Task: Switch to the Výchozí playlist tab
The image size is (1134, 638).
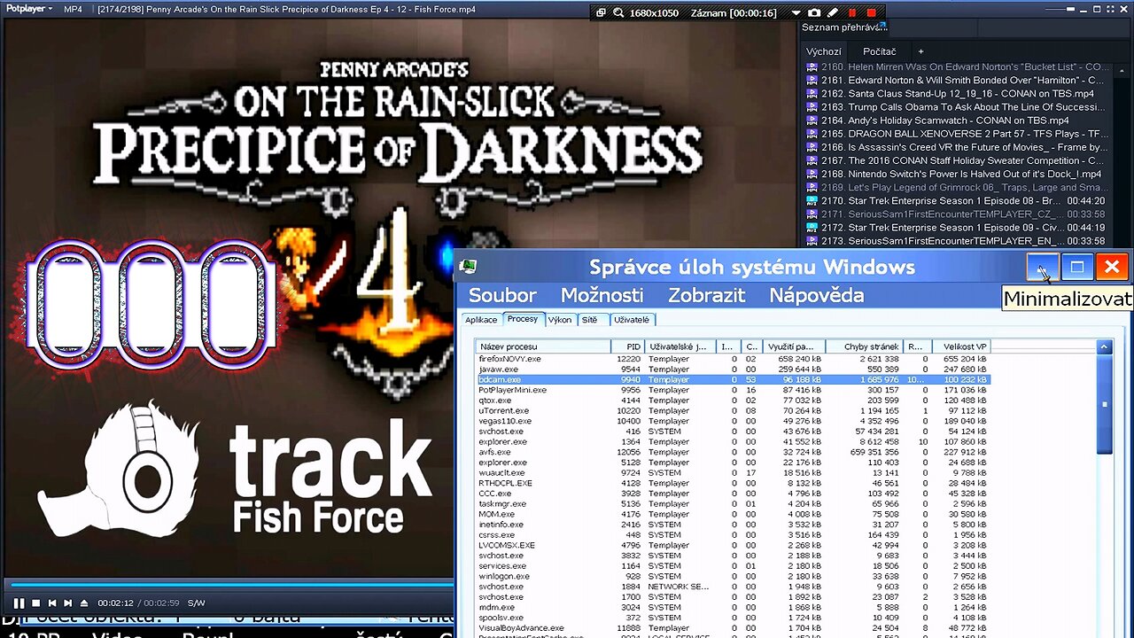Action: tap(823, 51)
